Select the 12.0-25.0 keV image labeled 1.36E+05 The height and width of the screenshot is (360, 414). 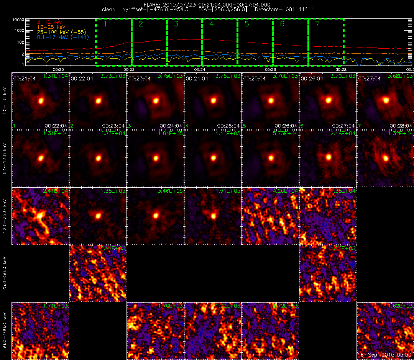[98, 216]
